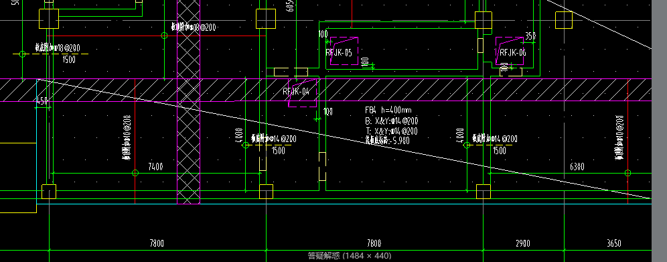
Task: Select the 7400 dimension value
Action: 155,167
